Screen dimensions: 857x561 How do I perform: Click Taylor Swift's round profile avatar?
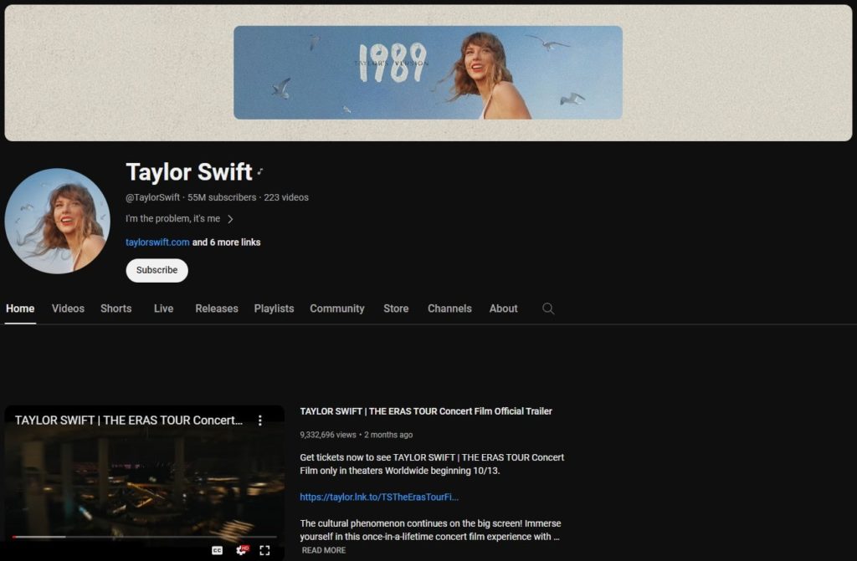57,221
